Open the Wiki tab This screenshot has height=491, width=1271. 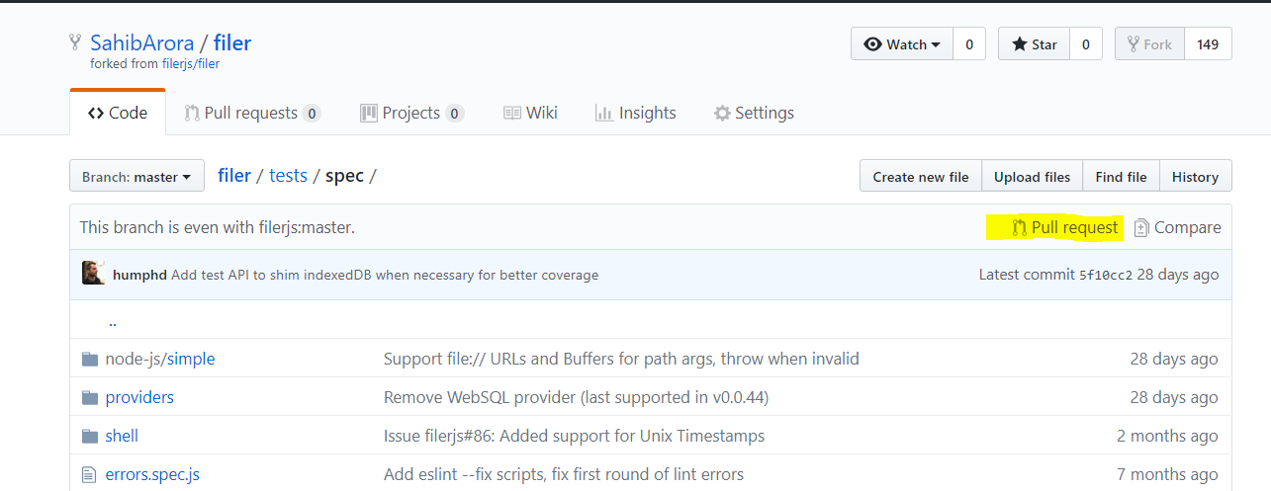(531, 114)
